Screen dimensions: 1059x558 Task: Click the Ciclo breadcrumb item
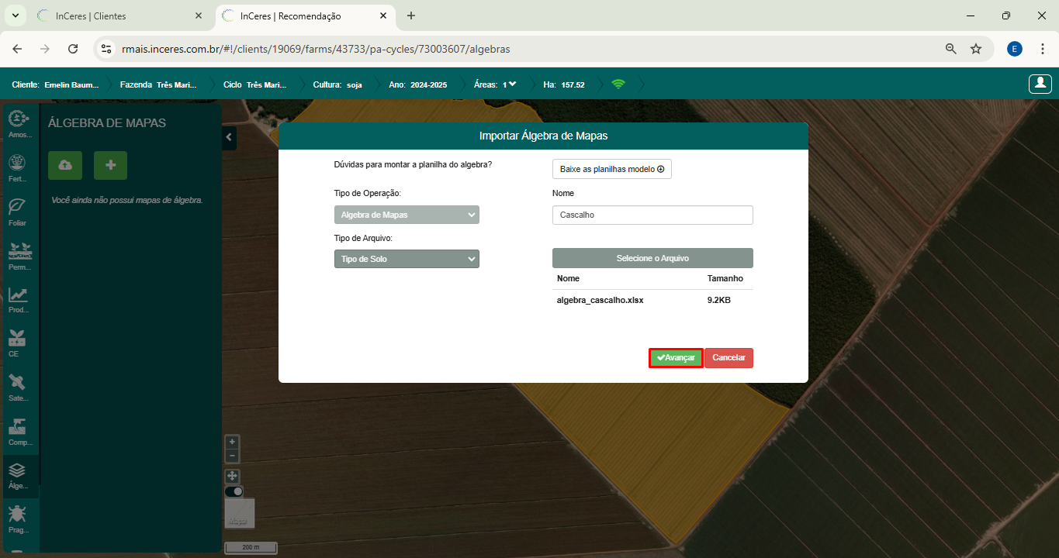point(254,84)
